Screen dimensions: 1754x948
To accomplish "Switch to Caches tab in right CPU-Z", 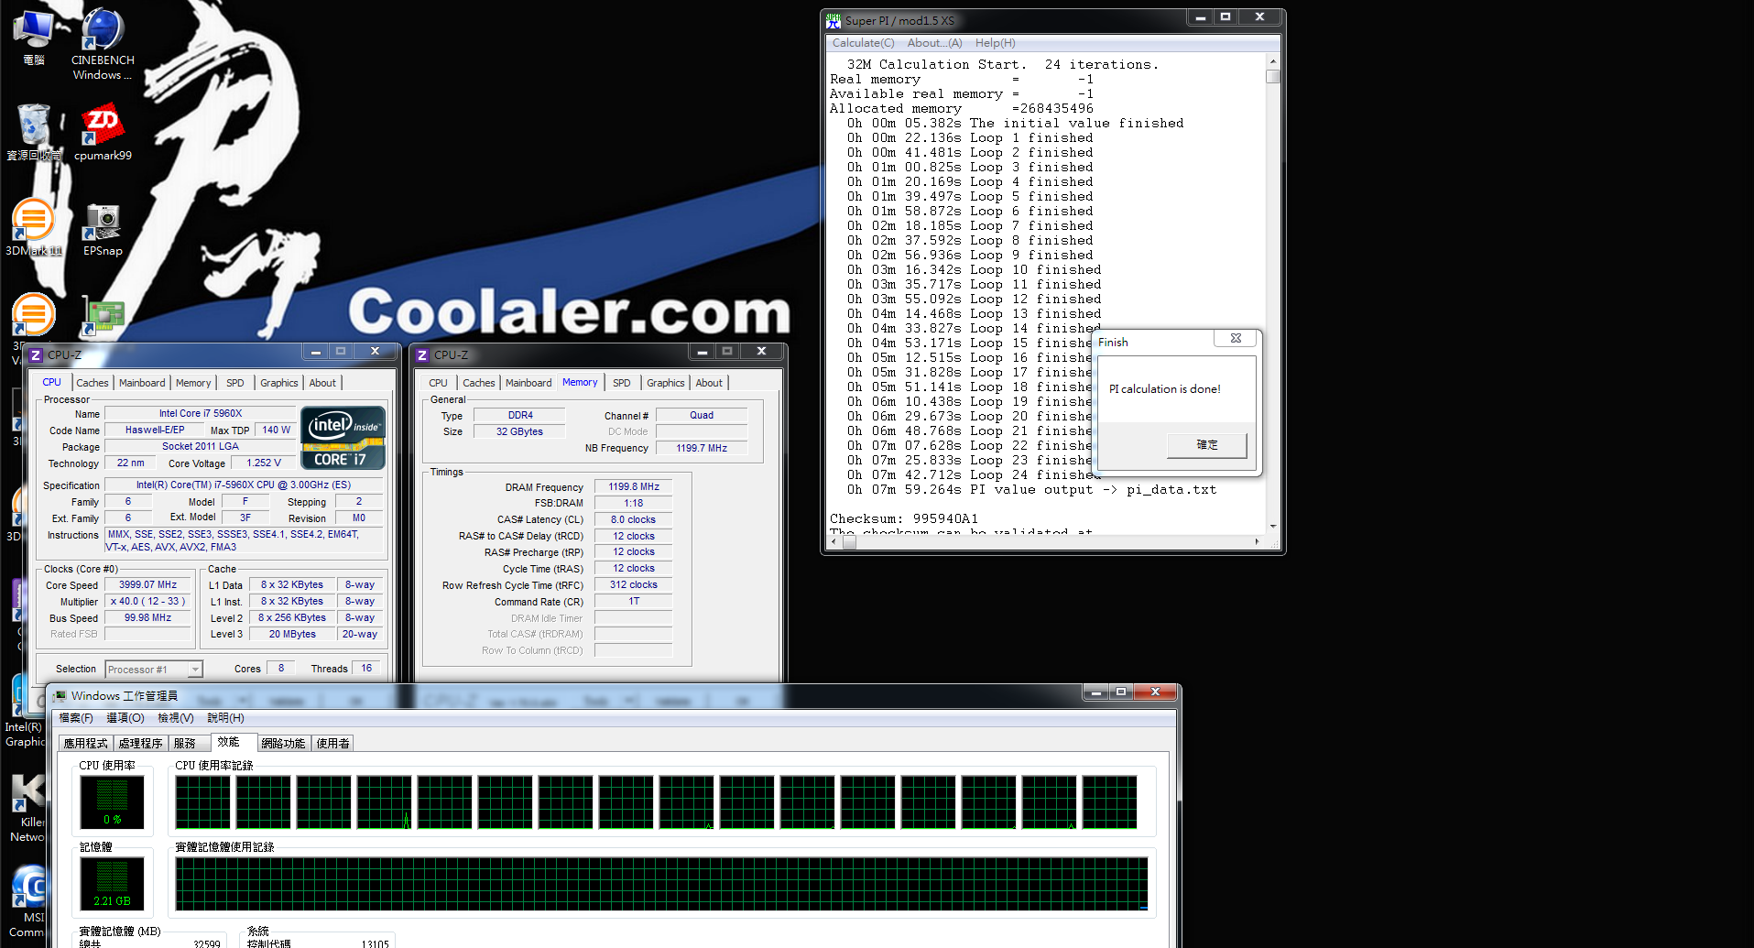I will tap(479, 383).
